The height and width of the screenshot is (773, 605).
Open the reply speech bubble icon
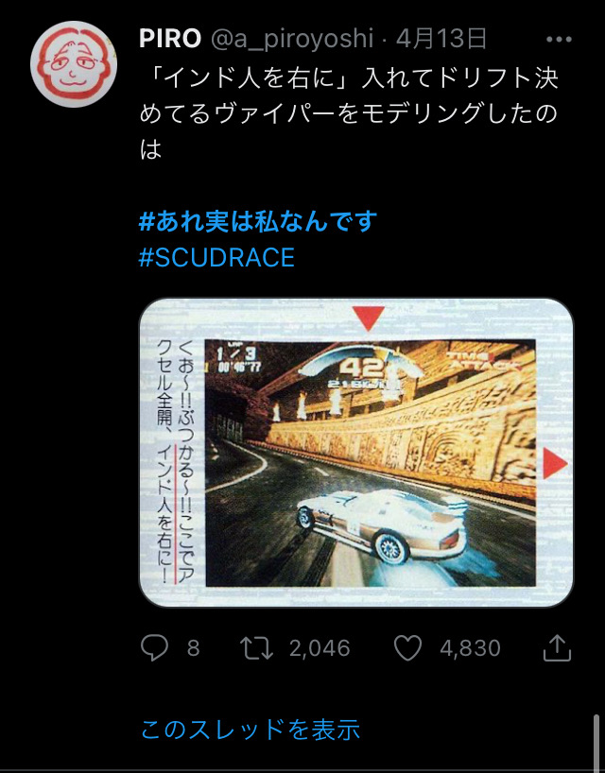[x=154, y=647]
